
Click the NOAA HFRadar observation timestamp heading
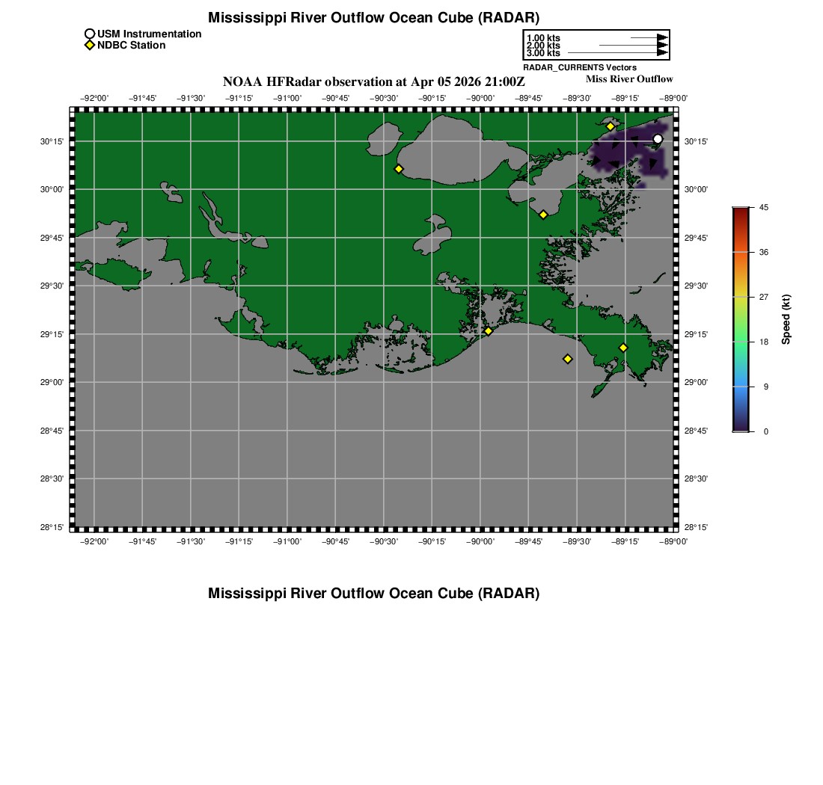[x=374, y=81]
